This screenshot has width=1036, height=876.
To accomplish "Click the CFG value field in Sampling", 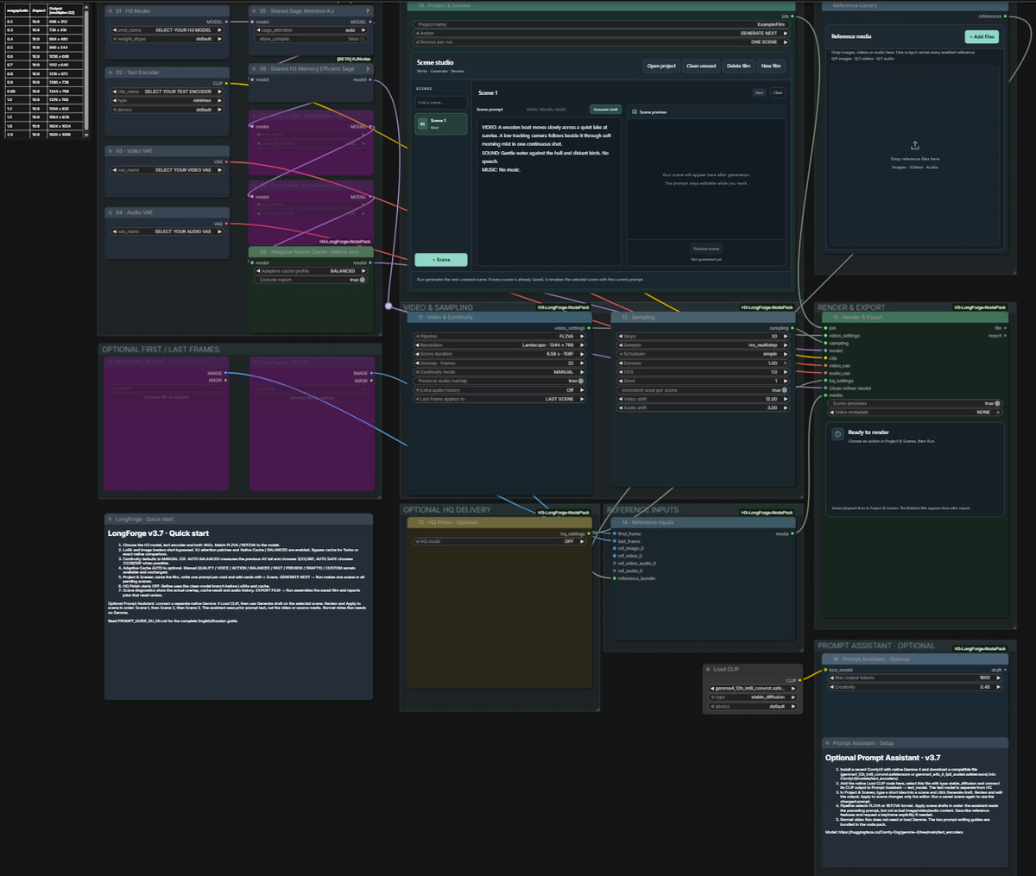I will (x=703, y=372).
